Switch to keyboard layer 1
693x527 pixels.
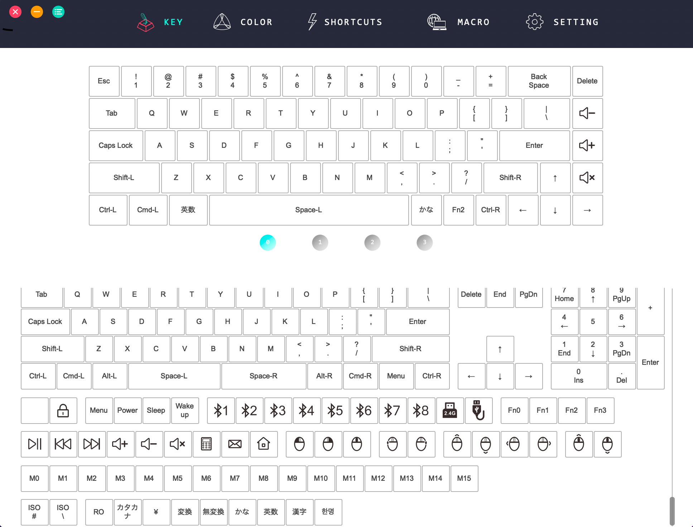pos(320,242)
